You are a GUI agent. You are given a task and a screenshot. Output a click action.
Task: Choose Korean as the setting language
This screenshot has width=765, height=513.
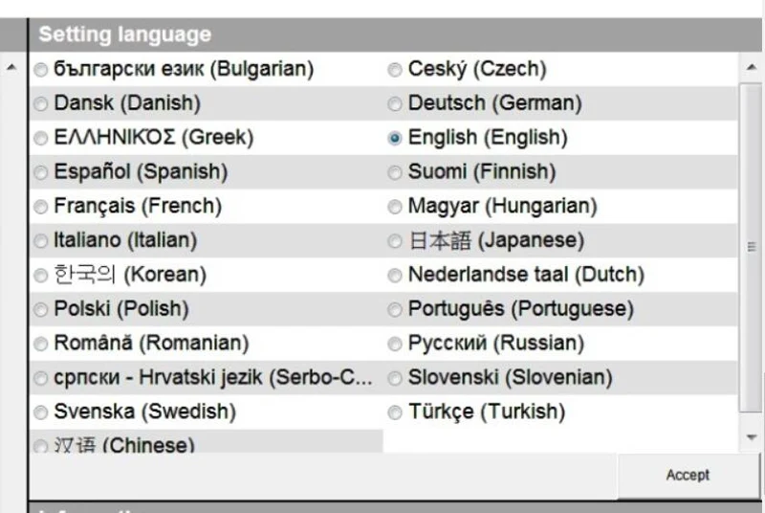41,276
